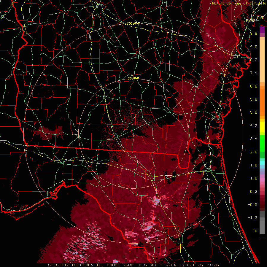This screenshot has width=267, height=267.
Task: Click the 9.8 value on the color scale
Action: [x=254, y=33]
